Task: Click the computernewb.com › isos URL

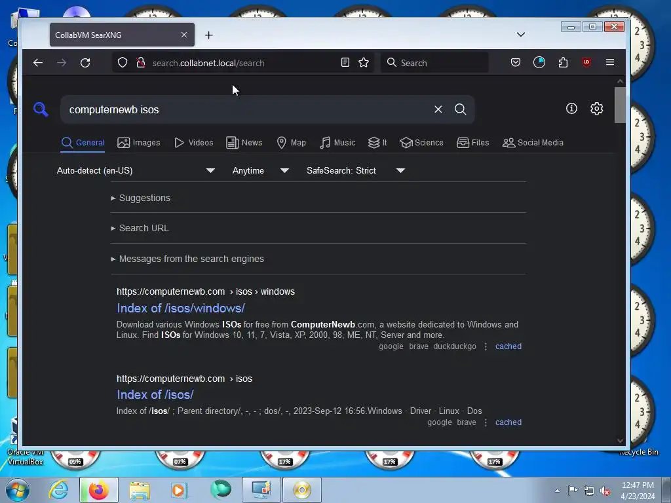Action: click(184, 379)
